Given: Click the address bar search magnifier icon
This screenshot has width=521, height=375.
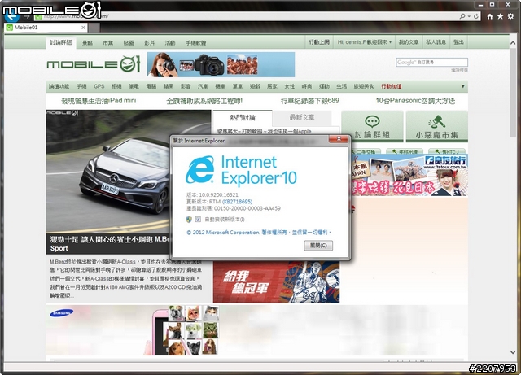Looking at the screenshot, I should pos(462,16).
